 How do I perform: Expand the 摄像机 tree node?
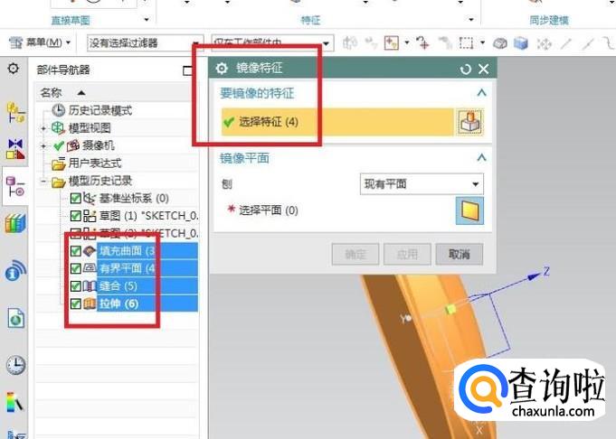click(43, 146)
